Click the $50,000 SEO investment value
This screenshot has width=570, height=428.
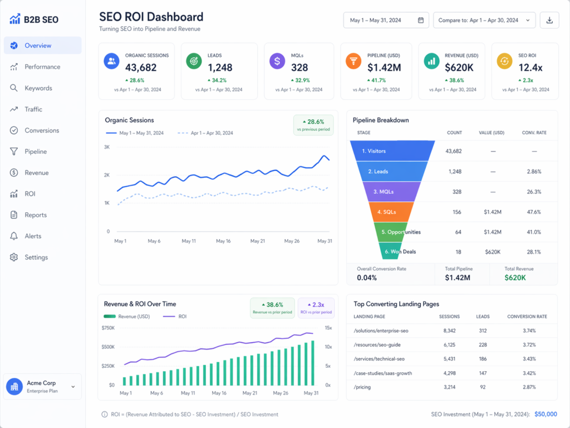pyautogui.click(x=546, y=414)
